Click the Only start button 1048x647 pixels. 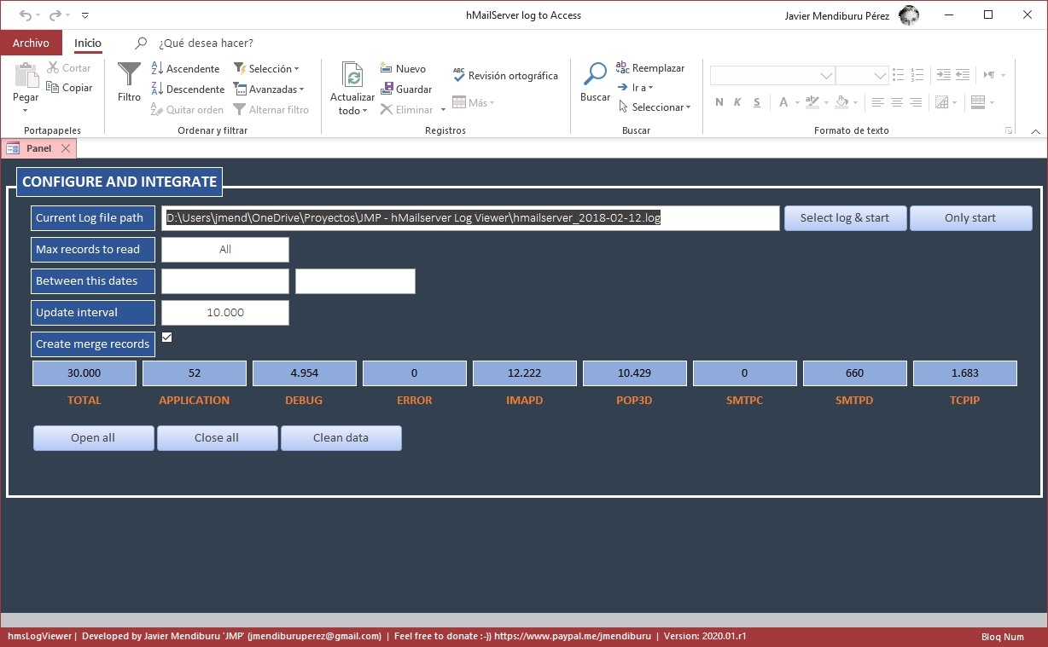click(x=970, y=218)
